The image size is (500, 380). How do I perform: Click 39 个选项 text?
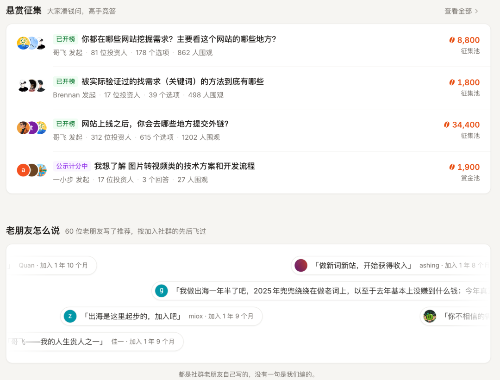pos(164,95)
